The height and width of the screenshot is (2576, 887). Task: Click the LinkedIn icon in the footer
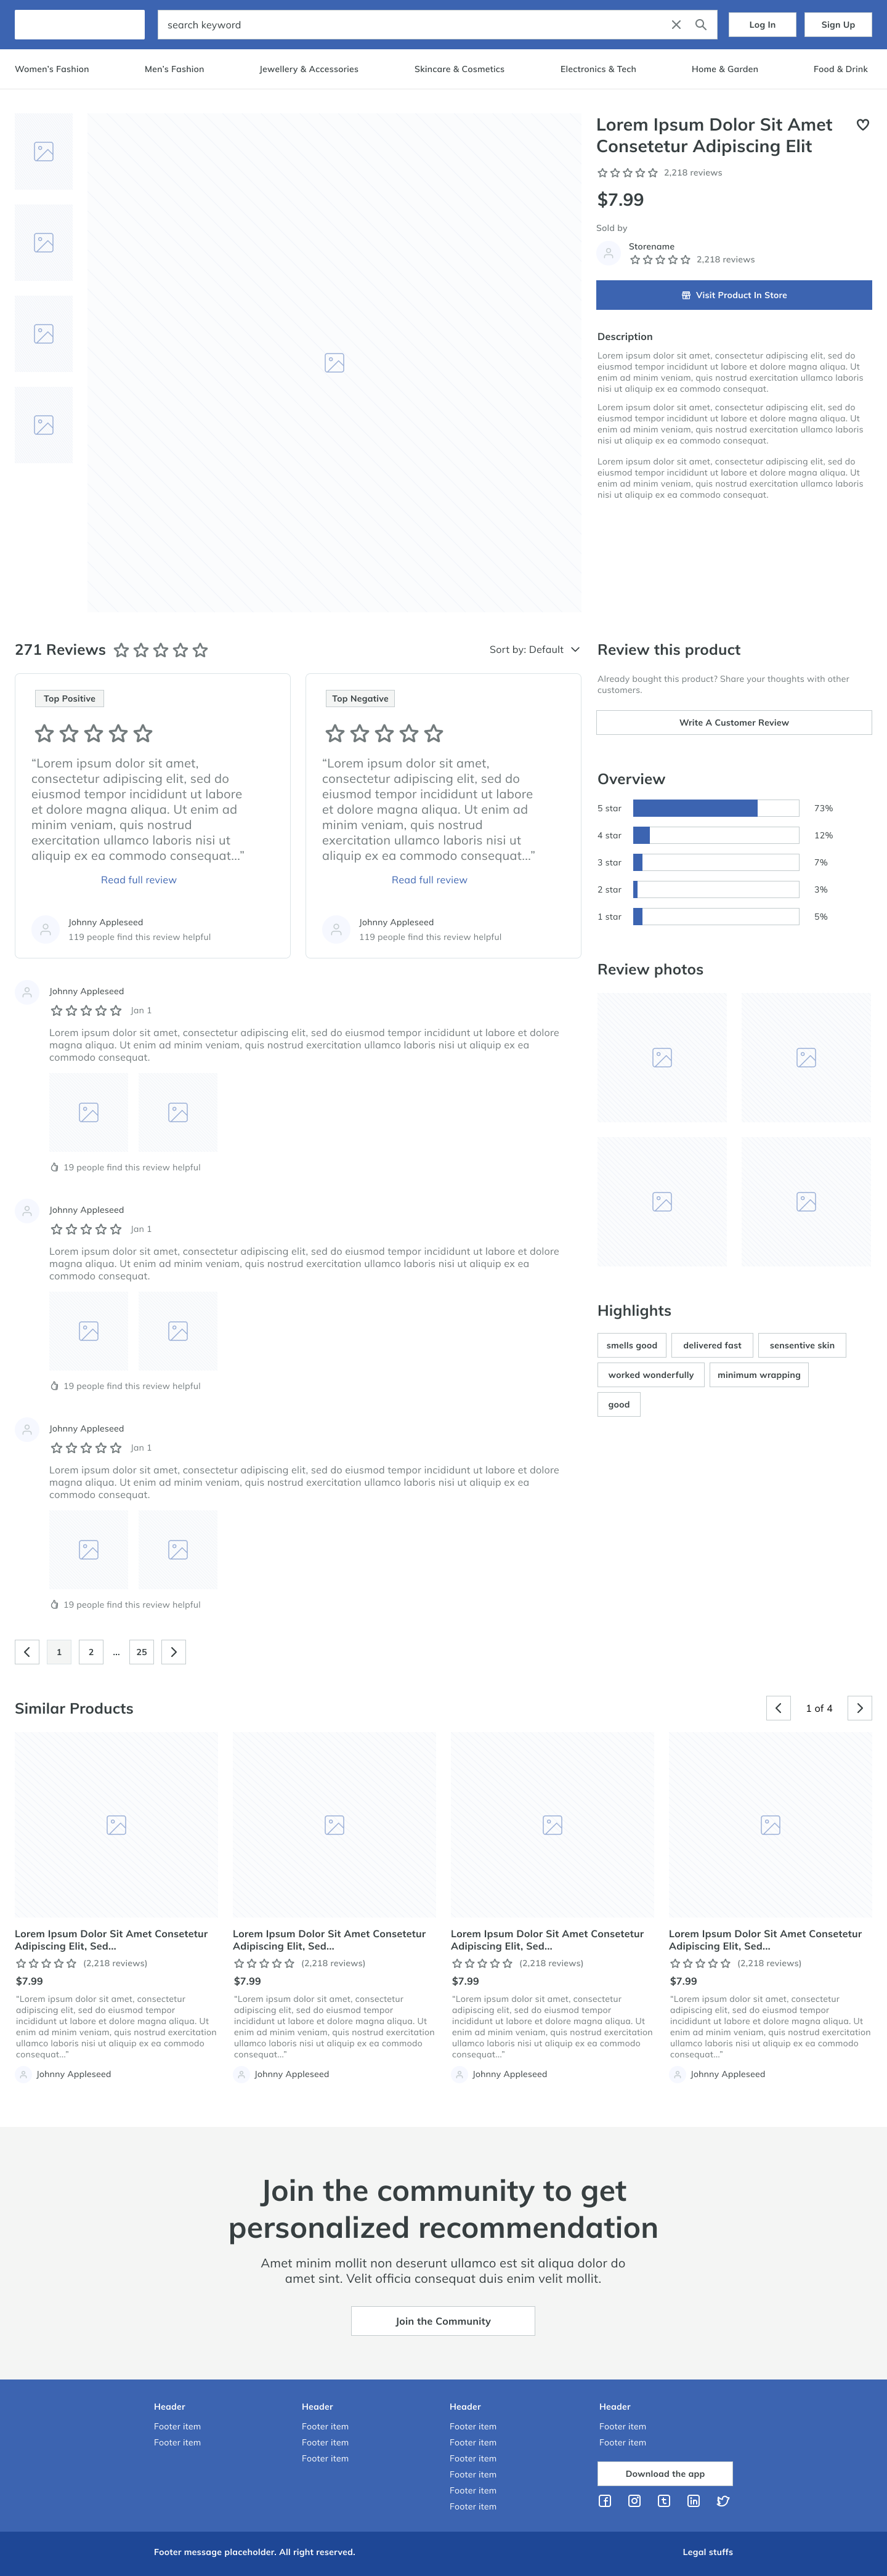[693, 2501]
